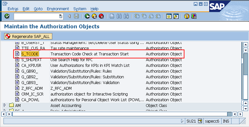
Task: Click the document icon of Z_RFC_ADM row
Action: pyautogui.click(x=17, y=88)
